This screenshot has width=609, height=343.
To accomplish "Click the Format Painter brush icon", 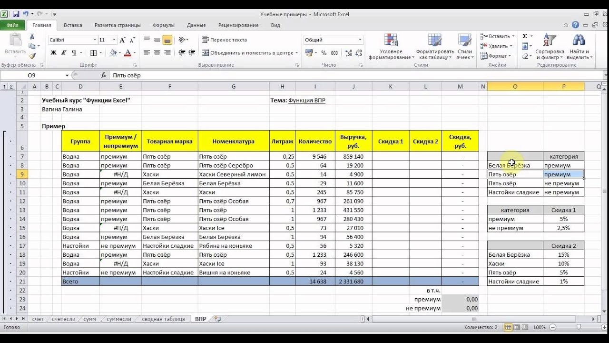I will tap(32, 56).
